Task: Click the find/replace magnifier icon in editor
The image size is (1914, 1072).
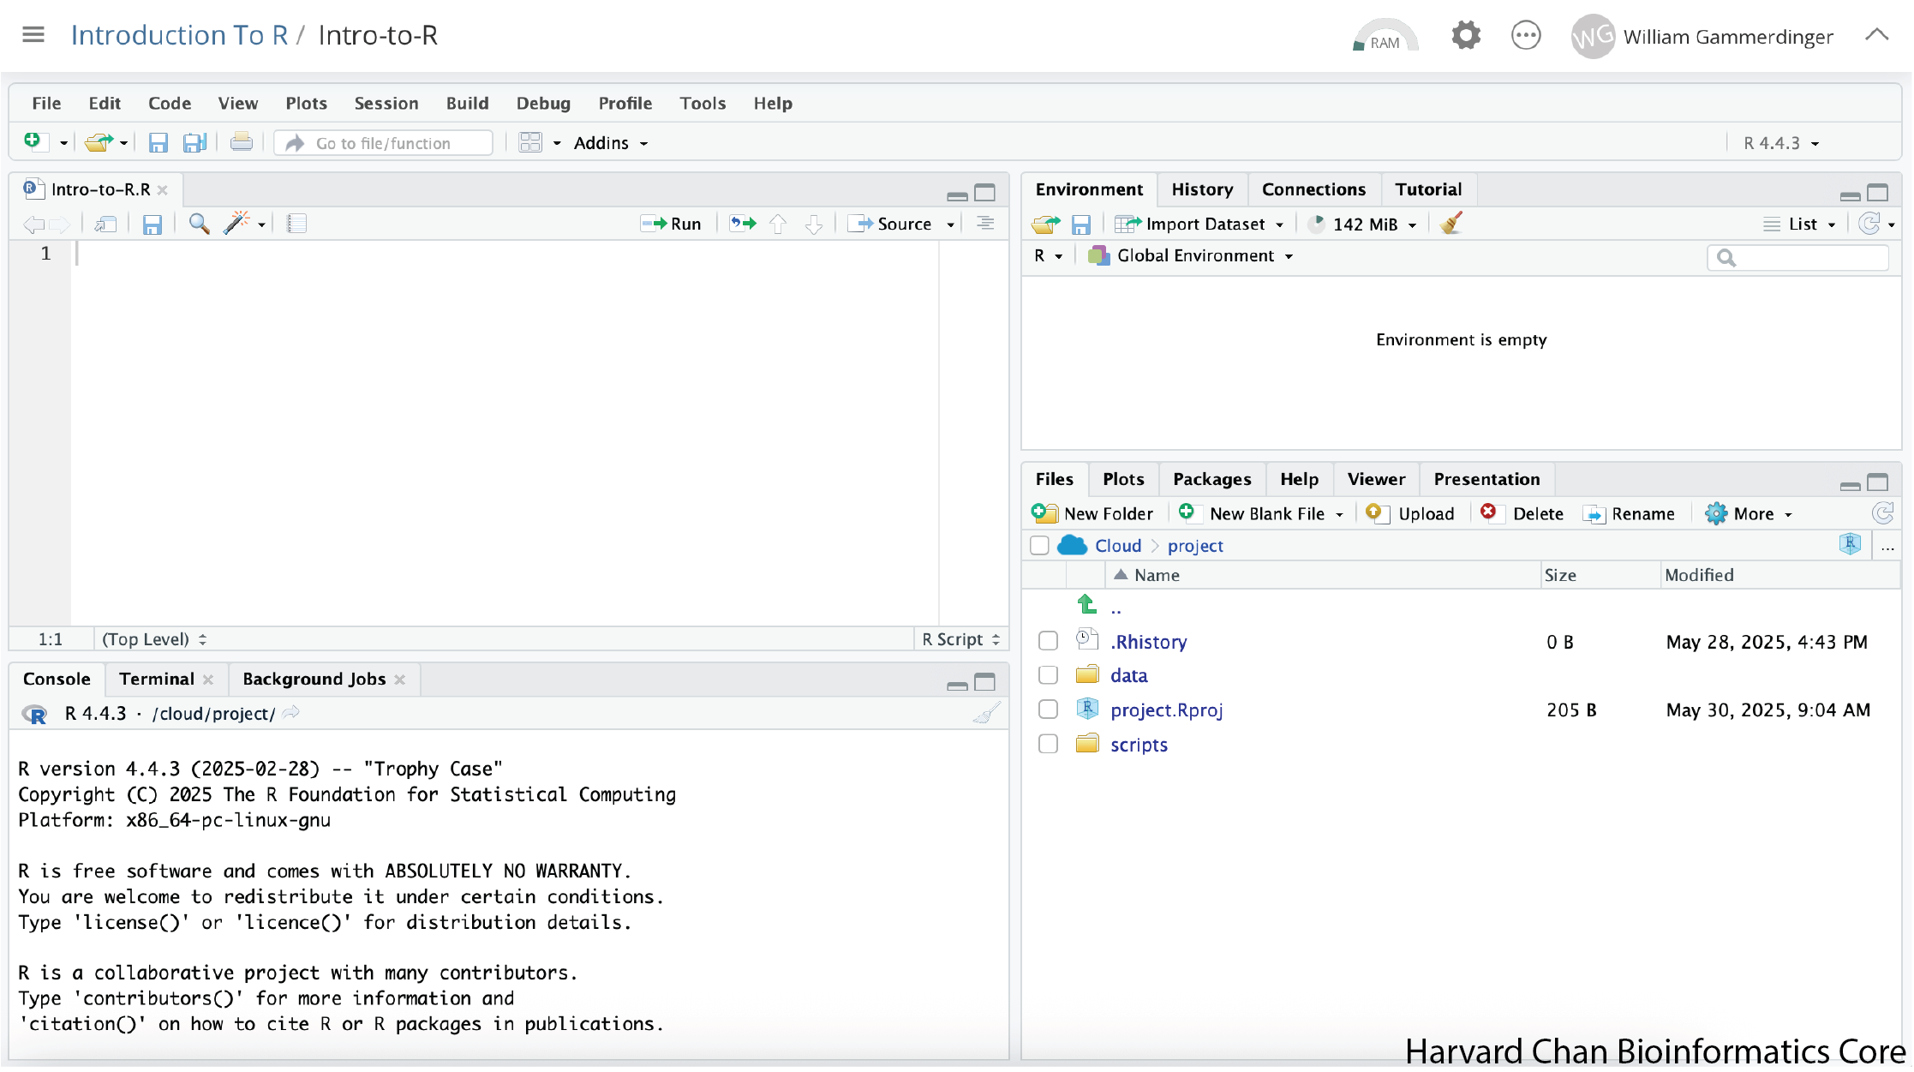Action: (199, 225)
